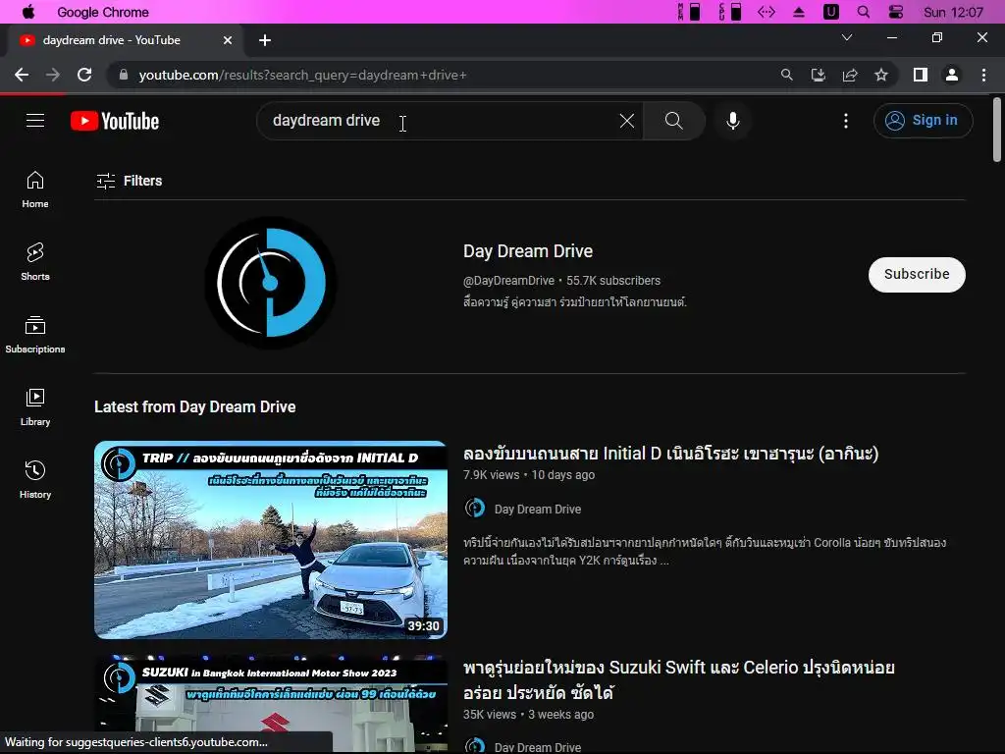Open Library in the sidebar
Screen dimensions: 1005x754
(35, 407)
